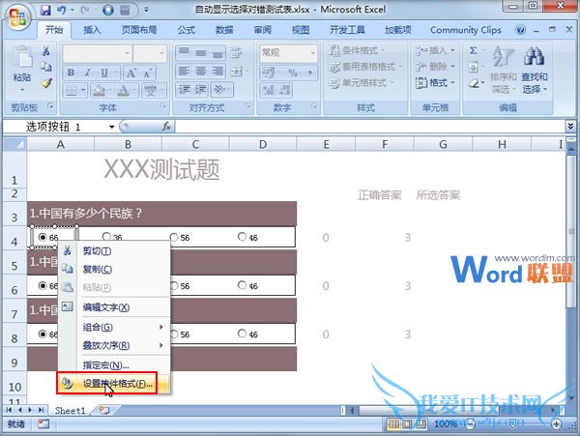Select the Format Painter brush
Screen dimensions: 580x436
[x=45, y=83]
